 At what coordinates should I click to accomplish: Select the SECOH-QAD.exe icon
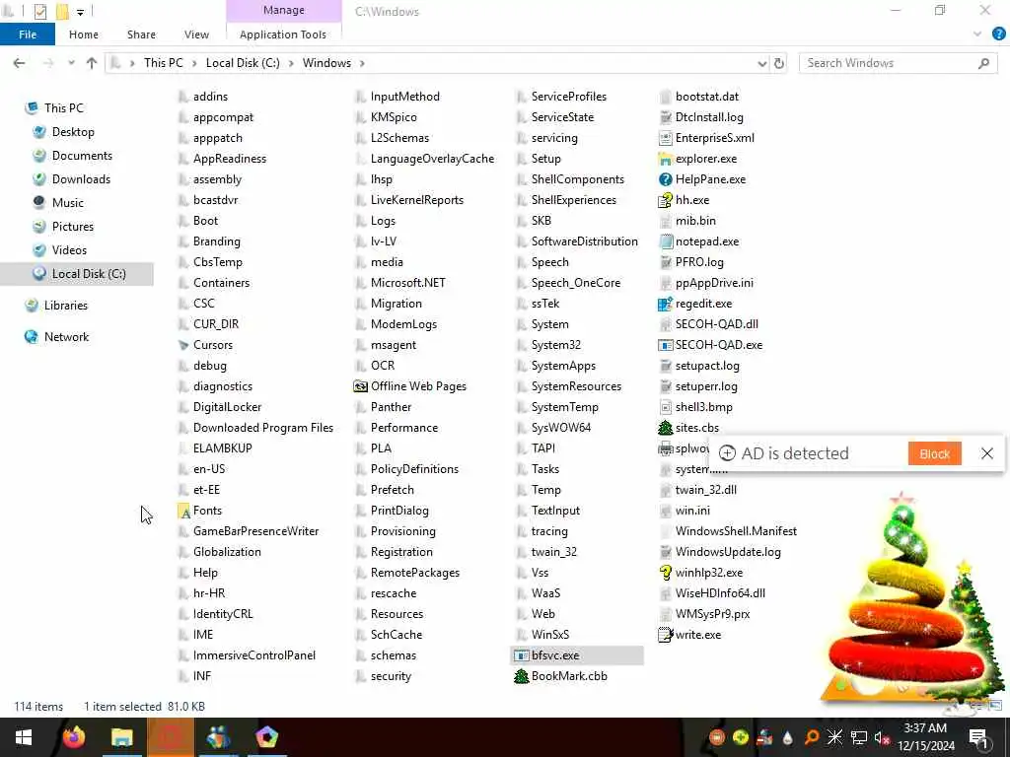[x=666, y=345]
